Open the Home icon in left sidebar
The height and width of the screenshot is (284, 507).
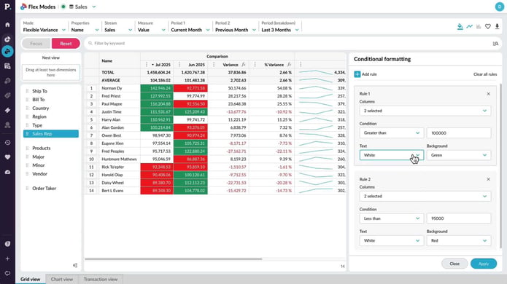7,25
